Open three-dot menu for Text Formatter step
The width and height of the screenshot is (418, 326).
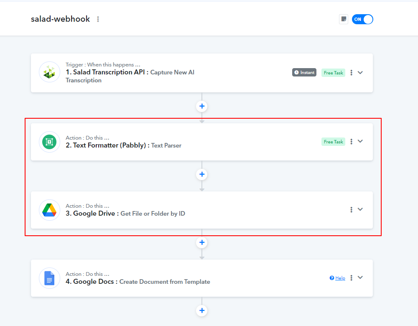(352, 142)
